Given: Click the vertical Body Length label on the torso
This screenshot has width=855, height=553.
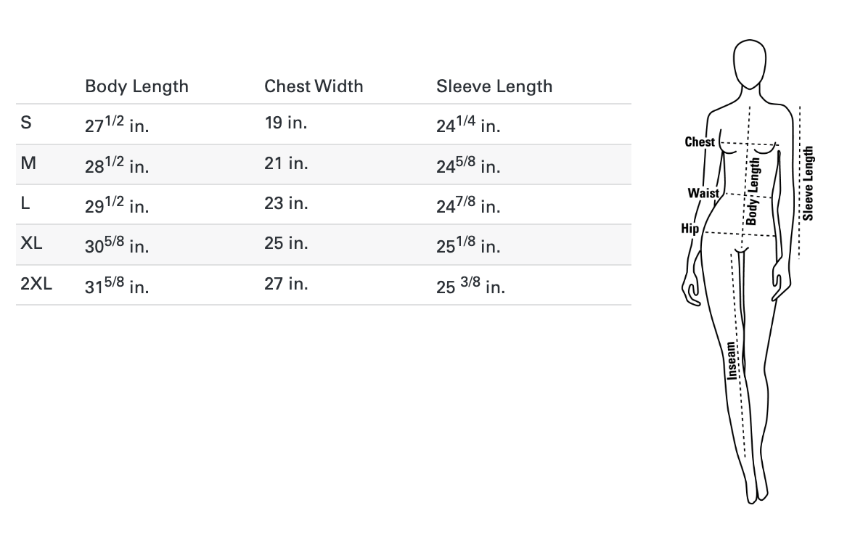Looking at the screenshot, I should (x=754, y=191).
